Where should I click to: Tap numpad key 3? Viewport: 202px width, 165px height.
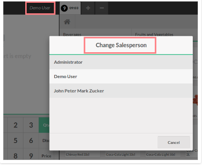[31, 125]
